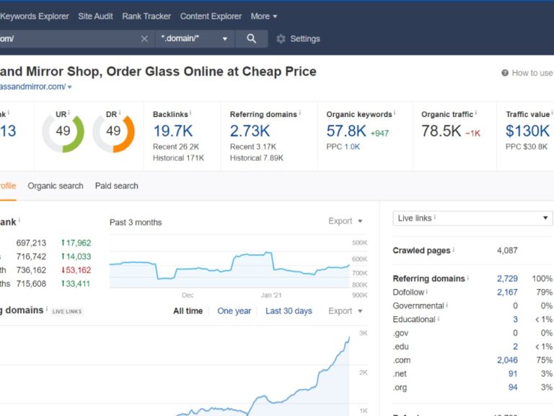This screenshot has height=416, width=554.
Task: Click the 3 educational domains count
Action: coord(515,319)
